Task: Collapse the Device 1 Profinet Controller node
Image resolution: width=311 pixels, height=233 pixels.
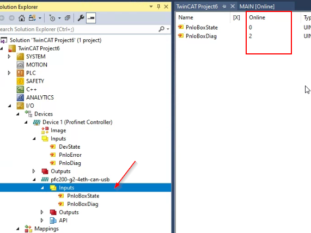Action: click(26, 122)
